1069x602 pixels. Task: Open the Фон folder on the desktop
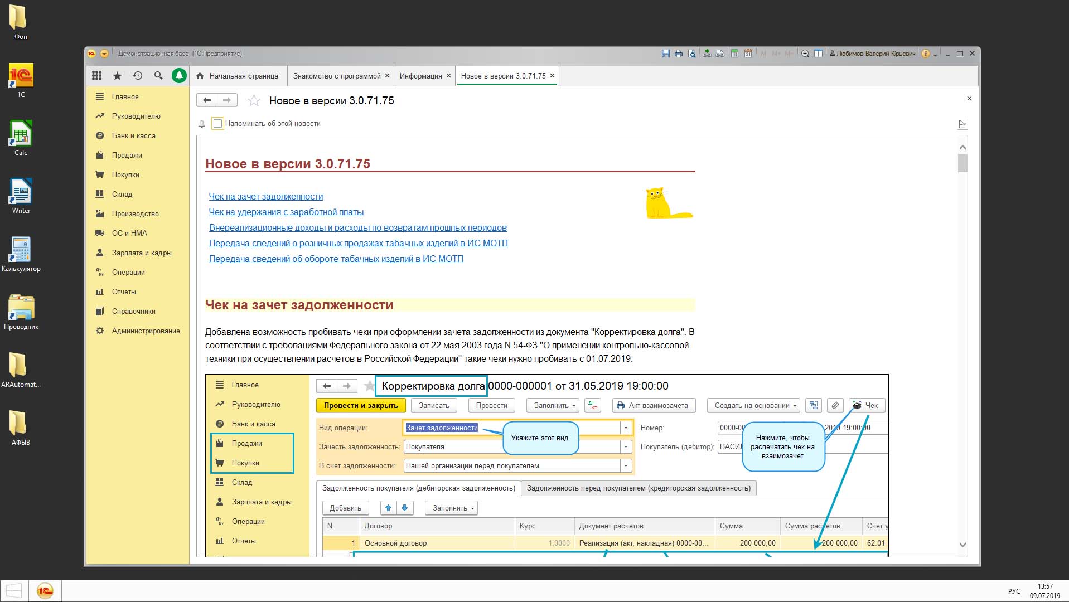point(21,22)
